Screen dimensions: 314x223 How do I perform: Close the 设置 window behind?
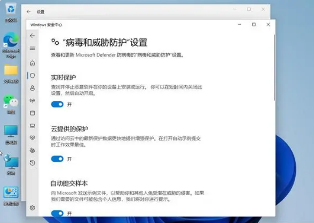(x=263, y=9)
